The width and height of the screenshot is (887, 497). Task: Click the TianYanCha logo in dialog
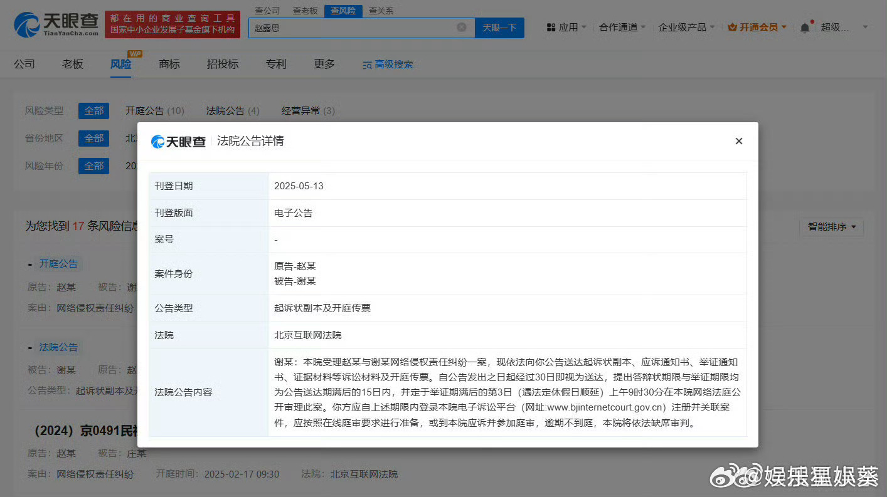(179, 142)
